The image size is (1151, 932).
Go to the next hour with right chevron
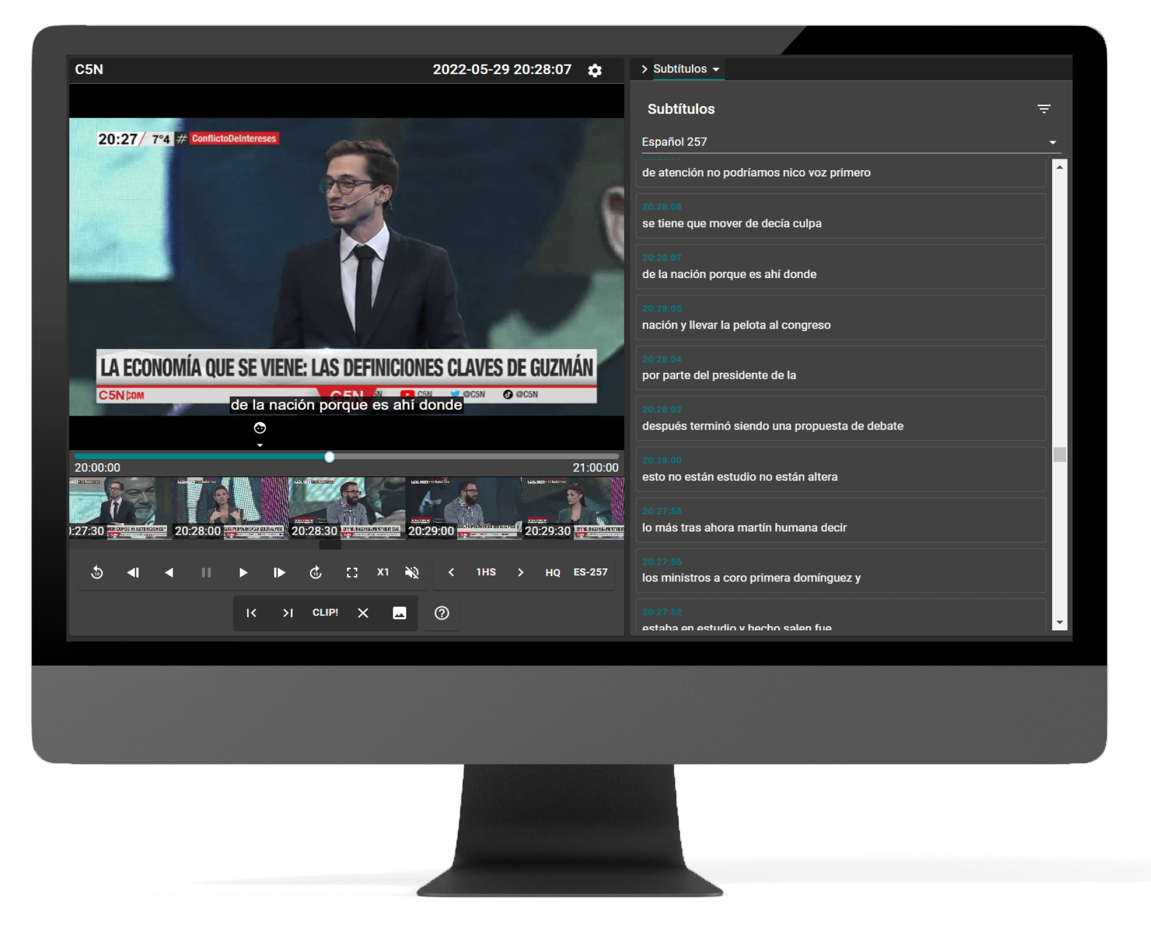tap(521, 572)
